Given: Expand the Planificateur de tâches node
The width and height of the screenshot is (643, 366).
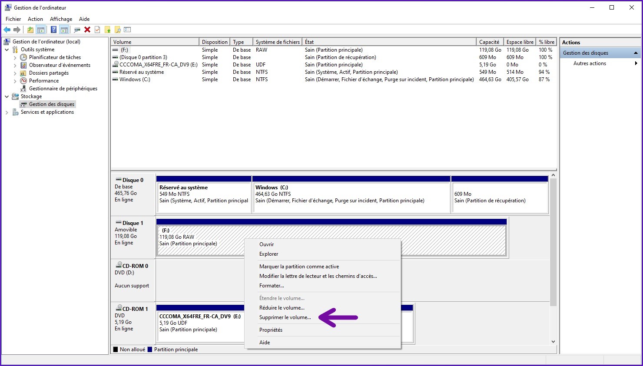Looking at the screenshot, I should pyautogui.click(x=15, y=57).
